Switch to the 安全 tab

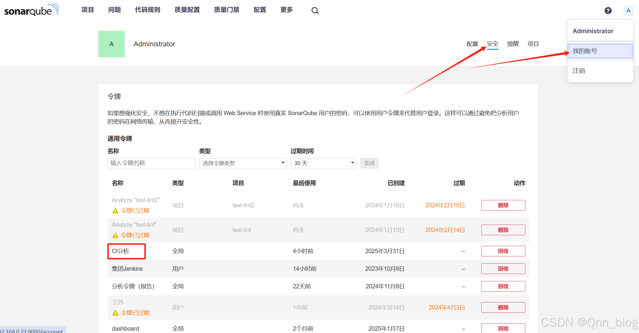tap(492, 44)
